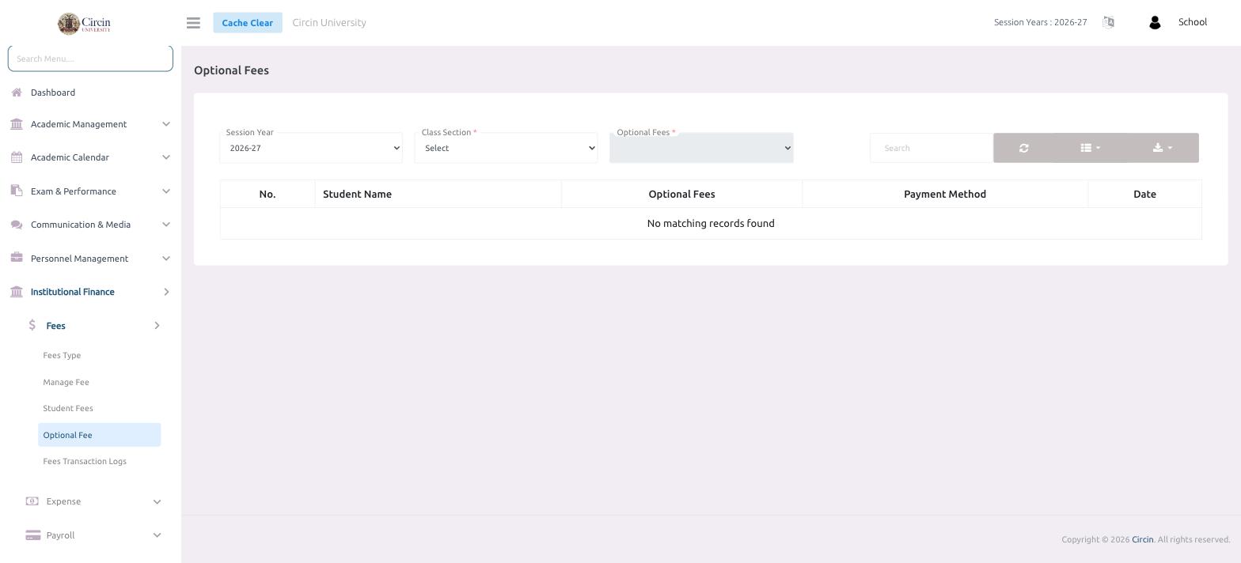Toggle the hamburger sidebar menu

point(193,23)
